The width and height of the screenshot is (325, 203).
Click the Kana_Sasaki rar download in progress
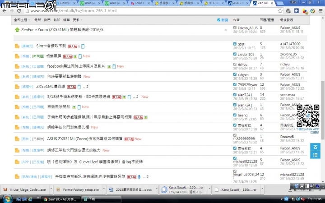coord(185,189)
